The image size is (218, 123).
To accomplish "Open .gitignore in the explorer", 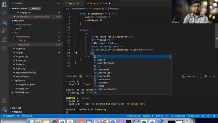I will pyautogui.click(x=20, y=81).
